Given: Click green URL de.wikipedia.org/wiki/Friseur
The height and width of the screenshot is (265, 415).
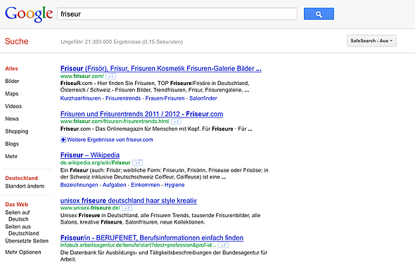Looking at the screenshot, I should click(95, 162).
